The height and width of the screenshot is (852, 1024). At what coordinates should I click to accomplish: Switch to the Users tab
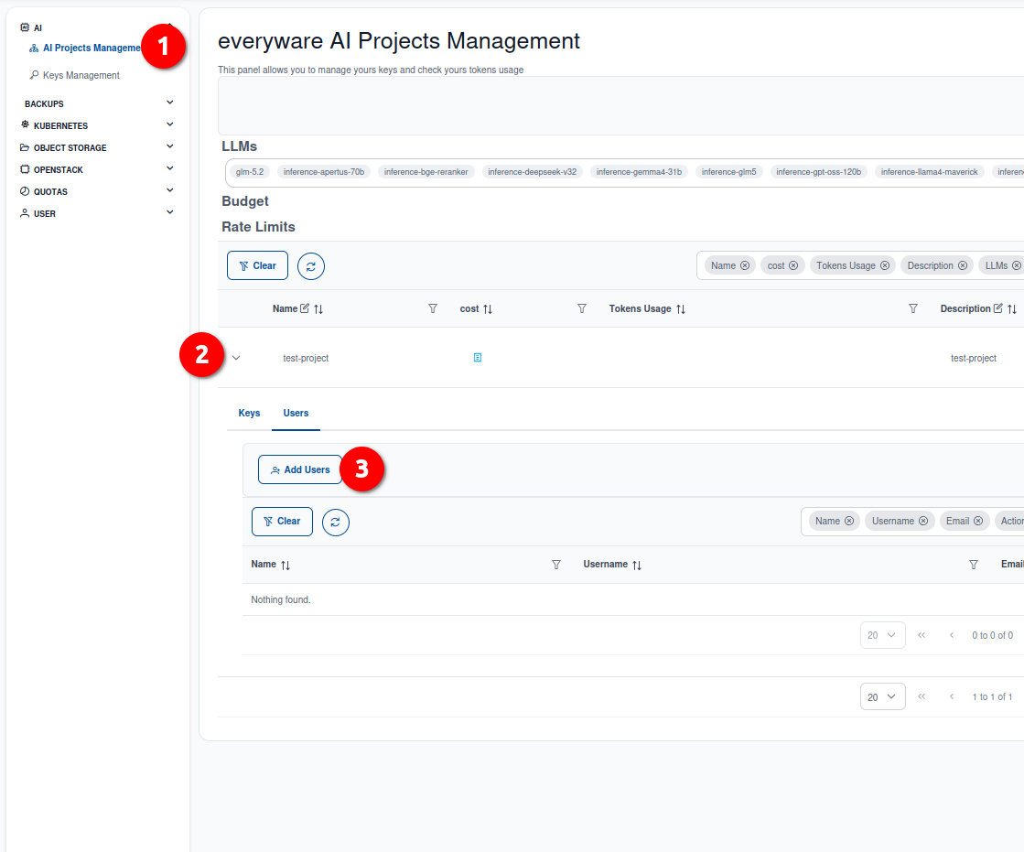coord(296,414)
